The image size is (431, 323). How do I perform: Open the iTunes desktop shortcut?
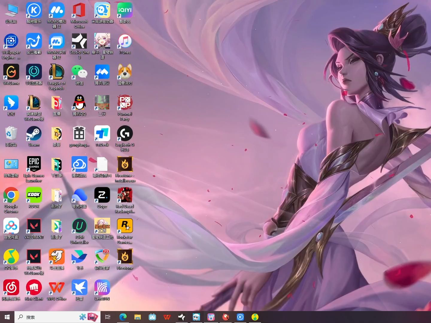coord(125,44)
